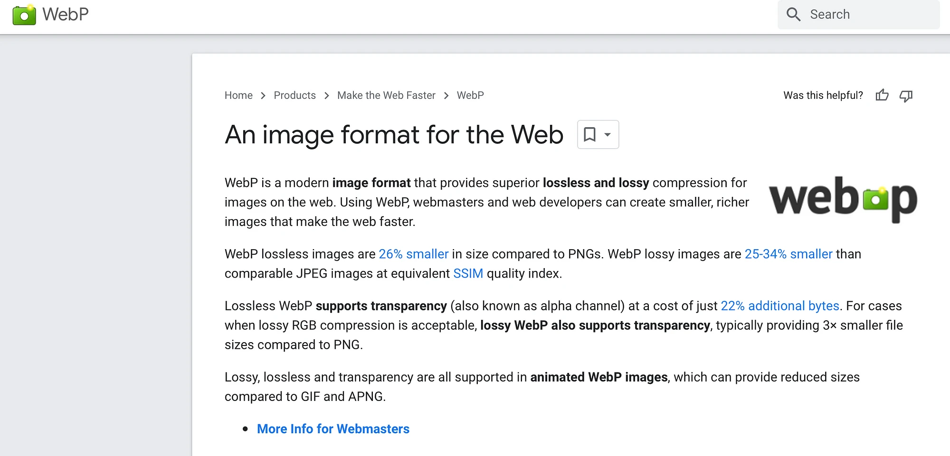Open the 26% smaller link

[413, 254]
